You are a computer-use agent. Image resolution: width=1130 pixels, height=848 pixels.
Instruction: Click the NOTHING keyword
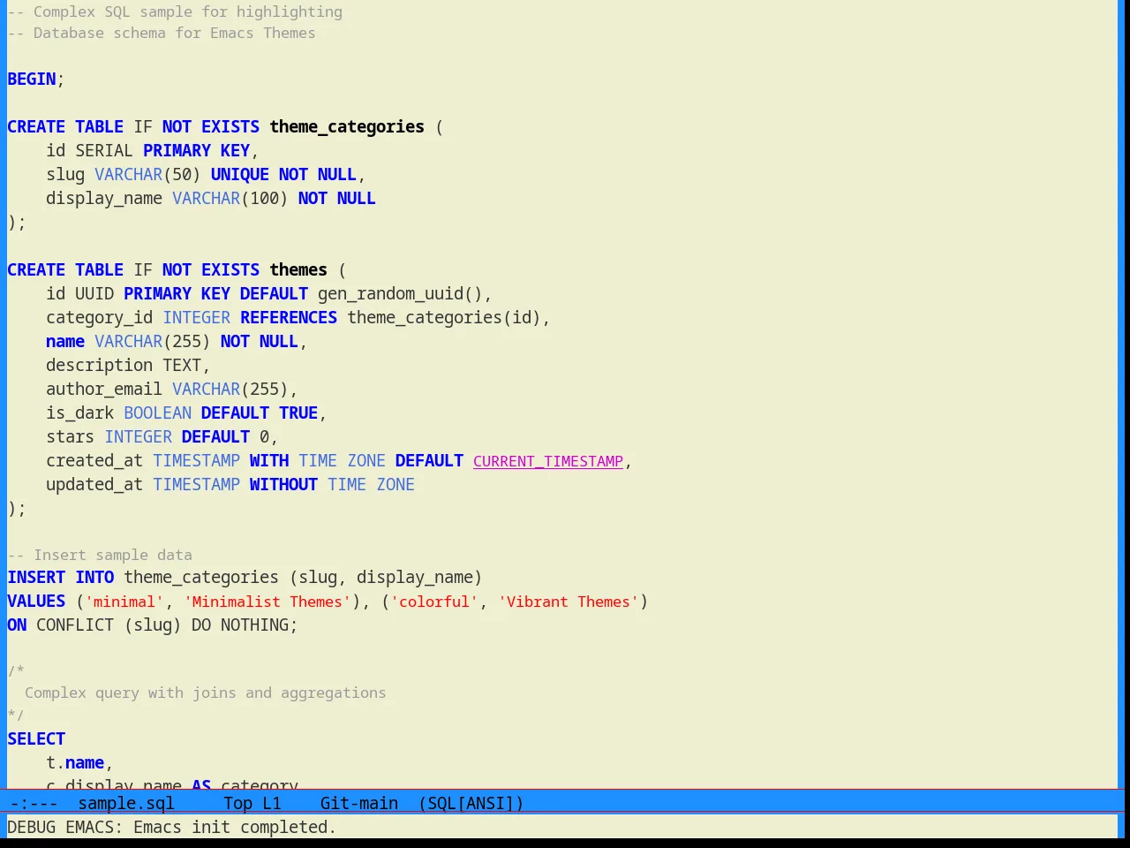(254, 625)
